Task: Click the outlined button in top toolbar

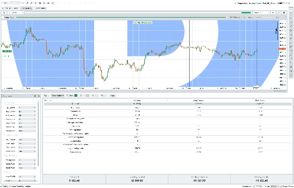Action: pyautogui.click(x=15, y=3)
